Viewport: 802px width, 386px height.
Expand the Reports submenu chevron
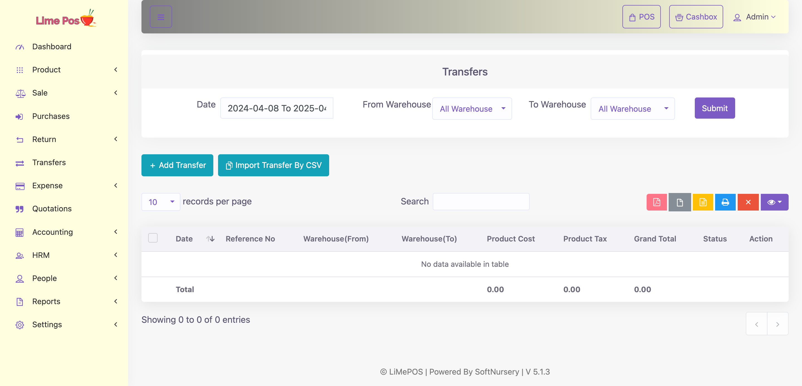coord(116,301)
